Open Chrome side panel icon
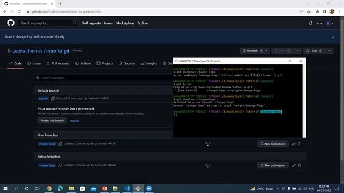 [x=325, y=12]
